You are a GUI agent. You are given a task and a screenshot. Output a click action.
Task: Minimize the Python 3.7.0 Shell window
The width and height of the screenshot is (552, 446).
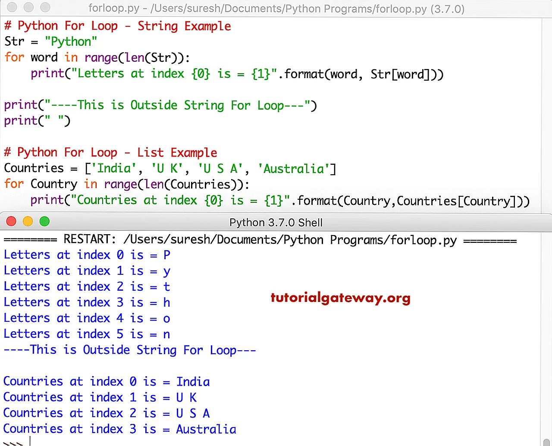[x=28, y=221]
